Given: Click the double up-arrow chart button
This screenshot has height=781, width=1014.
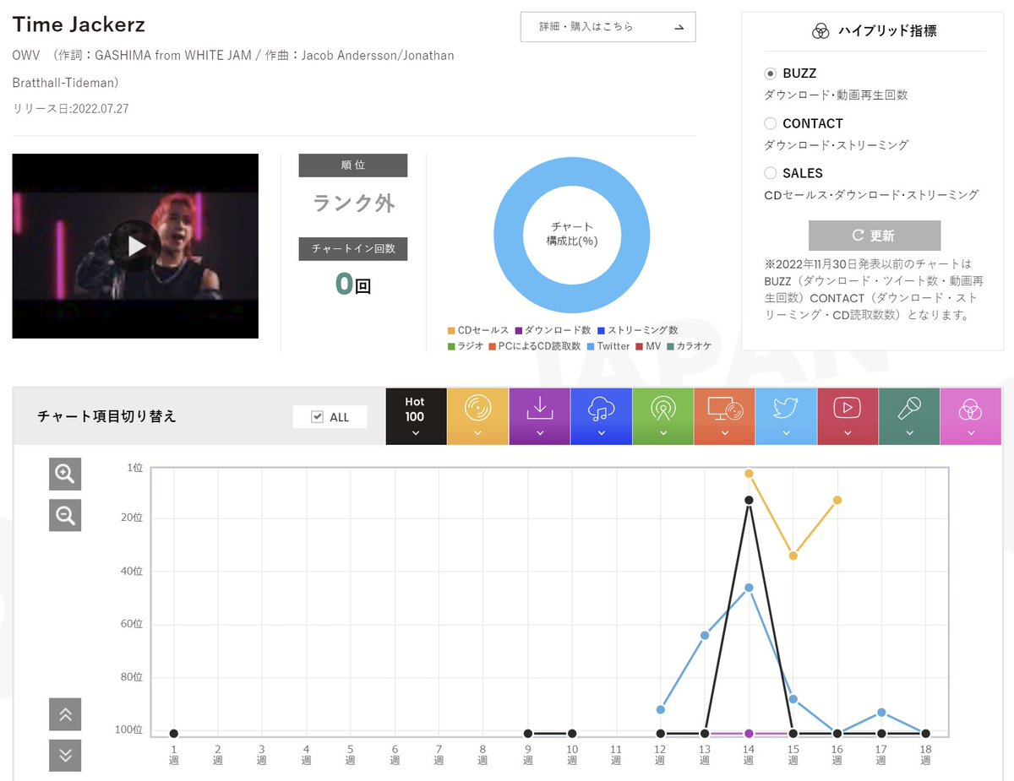Looking at the screenshot, I should point(65,715).
